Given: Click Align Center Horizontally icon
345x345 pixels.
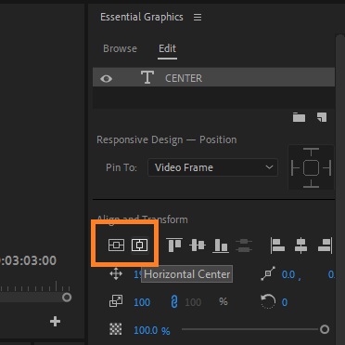Looking at the screenshot, I should 300,245.
